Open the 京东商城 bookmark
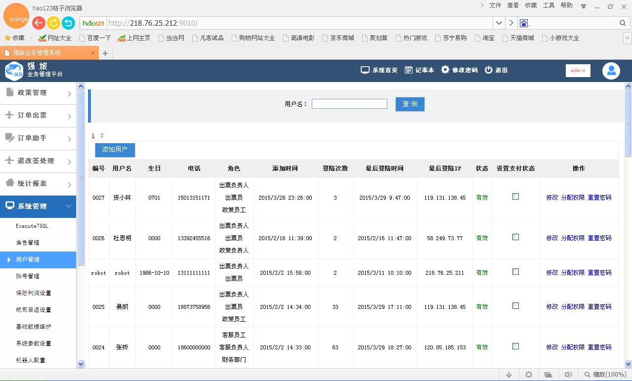The image size is (632, 381). (338, 38)
